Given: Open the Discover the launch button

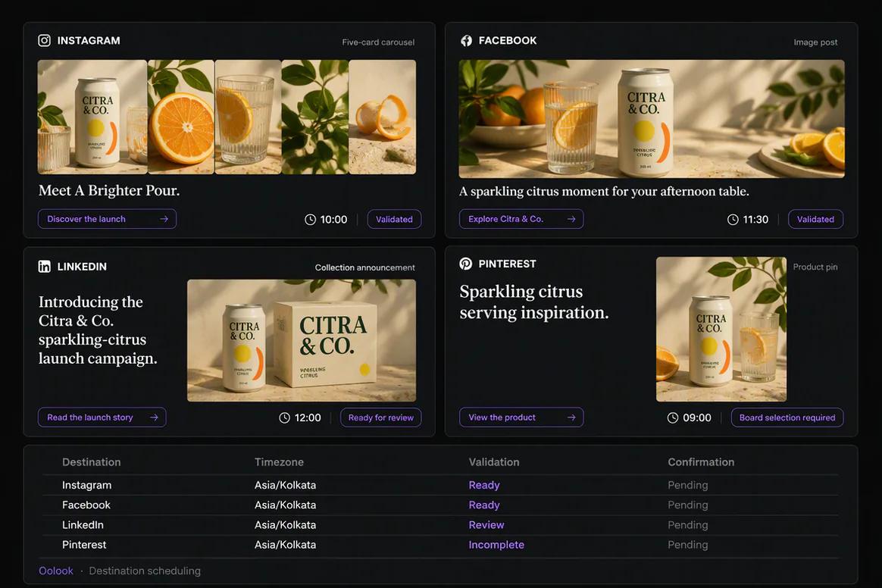Looking at the screenshot, I should click(x=107, y=219).
